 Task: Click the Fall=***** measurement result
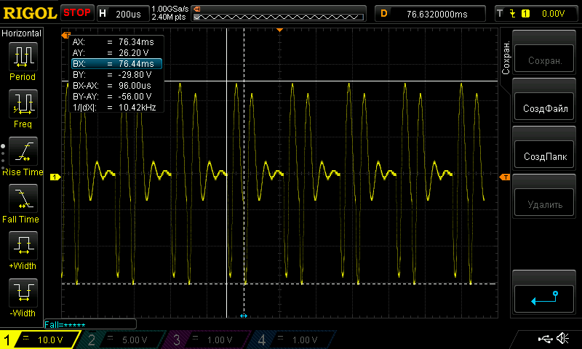pos(65,325)
